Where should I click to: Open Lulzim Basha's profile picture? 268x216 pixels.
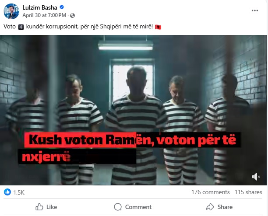[x=11, y=11]
